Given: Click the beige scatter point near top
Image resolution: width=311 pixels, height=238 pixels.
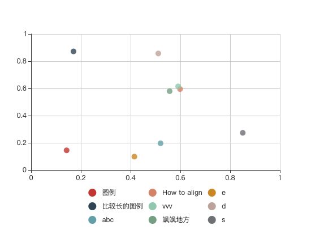Looking at the screenshot, I should tap(158, 53).
